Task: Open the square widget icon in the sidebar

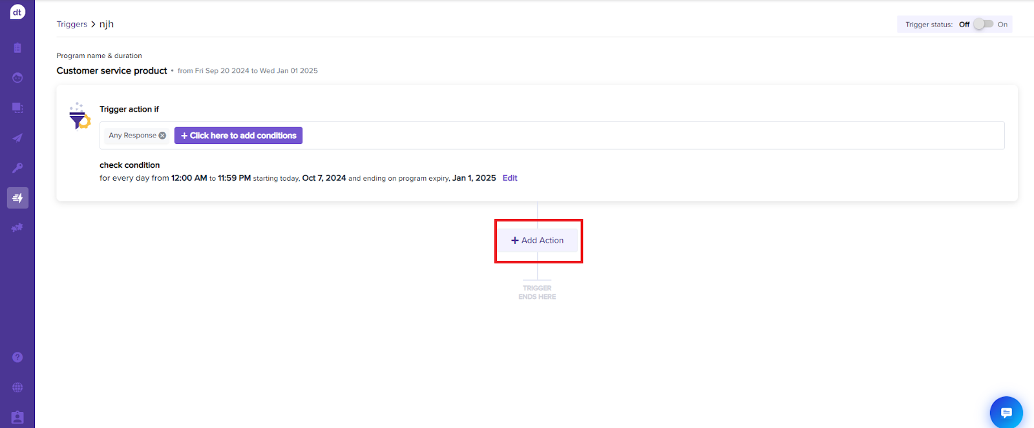Action: tap(17, 108)
